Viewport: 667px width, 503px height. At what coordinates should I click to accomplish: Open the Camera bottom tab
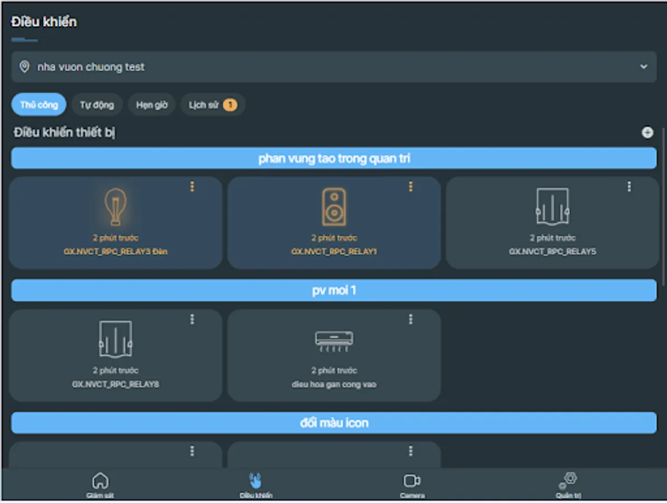(x=412, y=485)
